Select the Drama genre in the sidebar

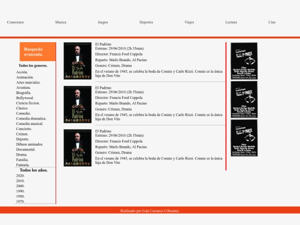tap(22, 155)
